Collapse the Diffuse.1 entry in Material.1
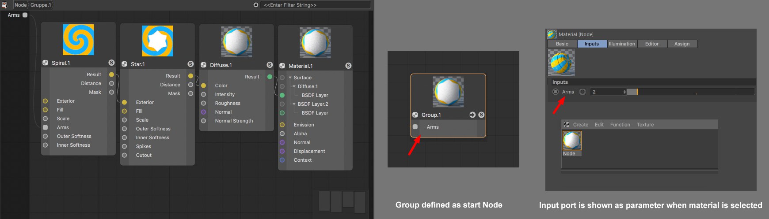 294,86
